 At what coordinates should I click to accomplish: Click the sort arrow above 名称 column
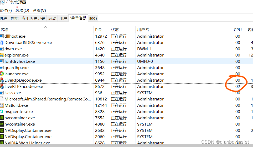pos(46,27)
